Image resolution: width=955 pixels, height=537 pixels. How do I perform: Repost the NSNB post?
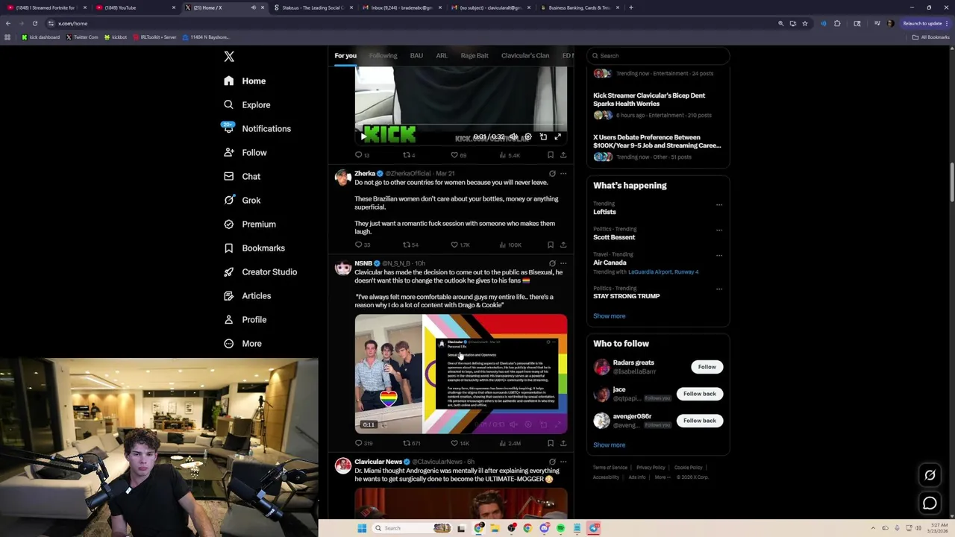(x=407, y=443)
